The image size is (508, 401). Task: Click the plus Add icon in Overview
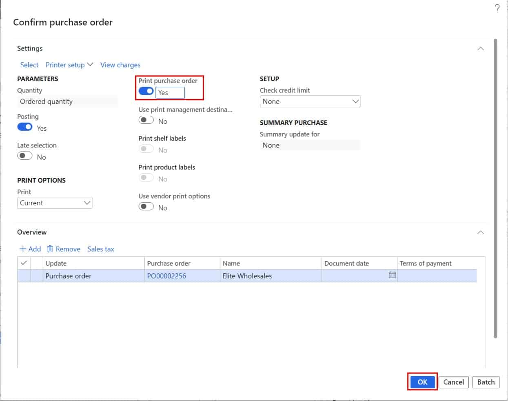(x=23, y=249)
